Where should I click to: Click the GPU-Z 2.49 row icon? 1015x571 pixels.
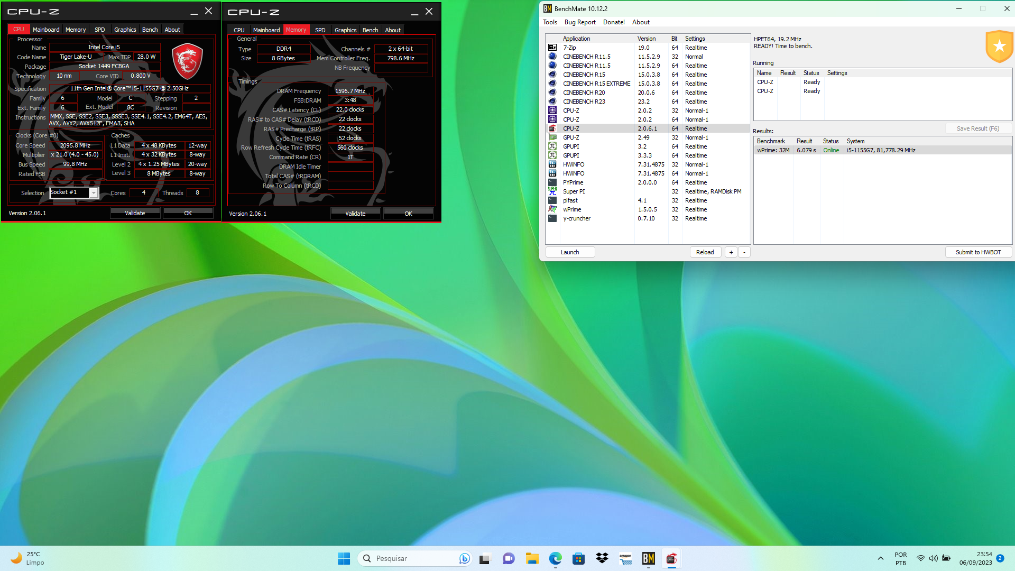tap(552, 137)
